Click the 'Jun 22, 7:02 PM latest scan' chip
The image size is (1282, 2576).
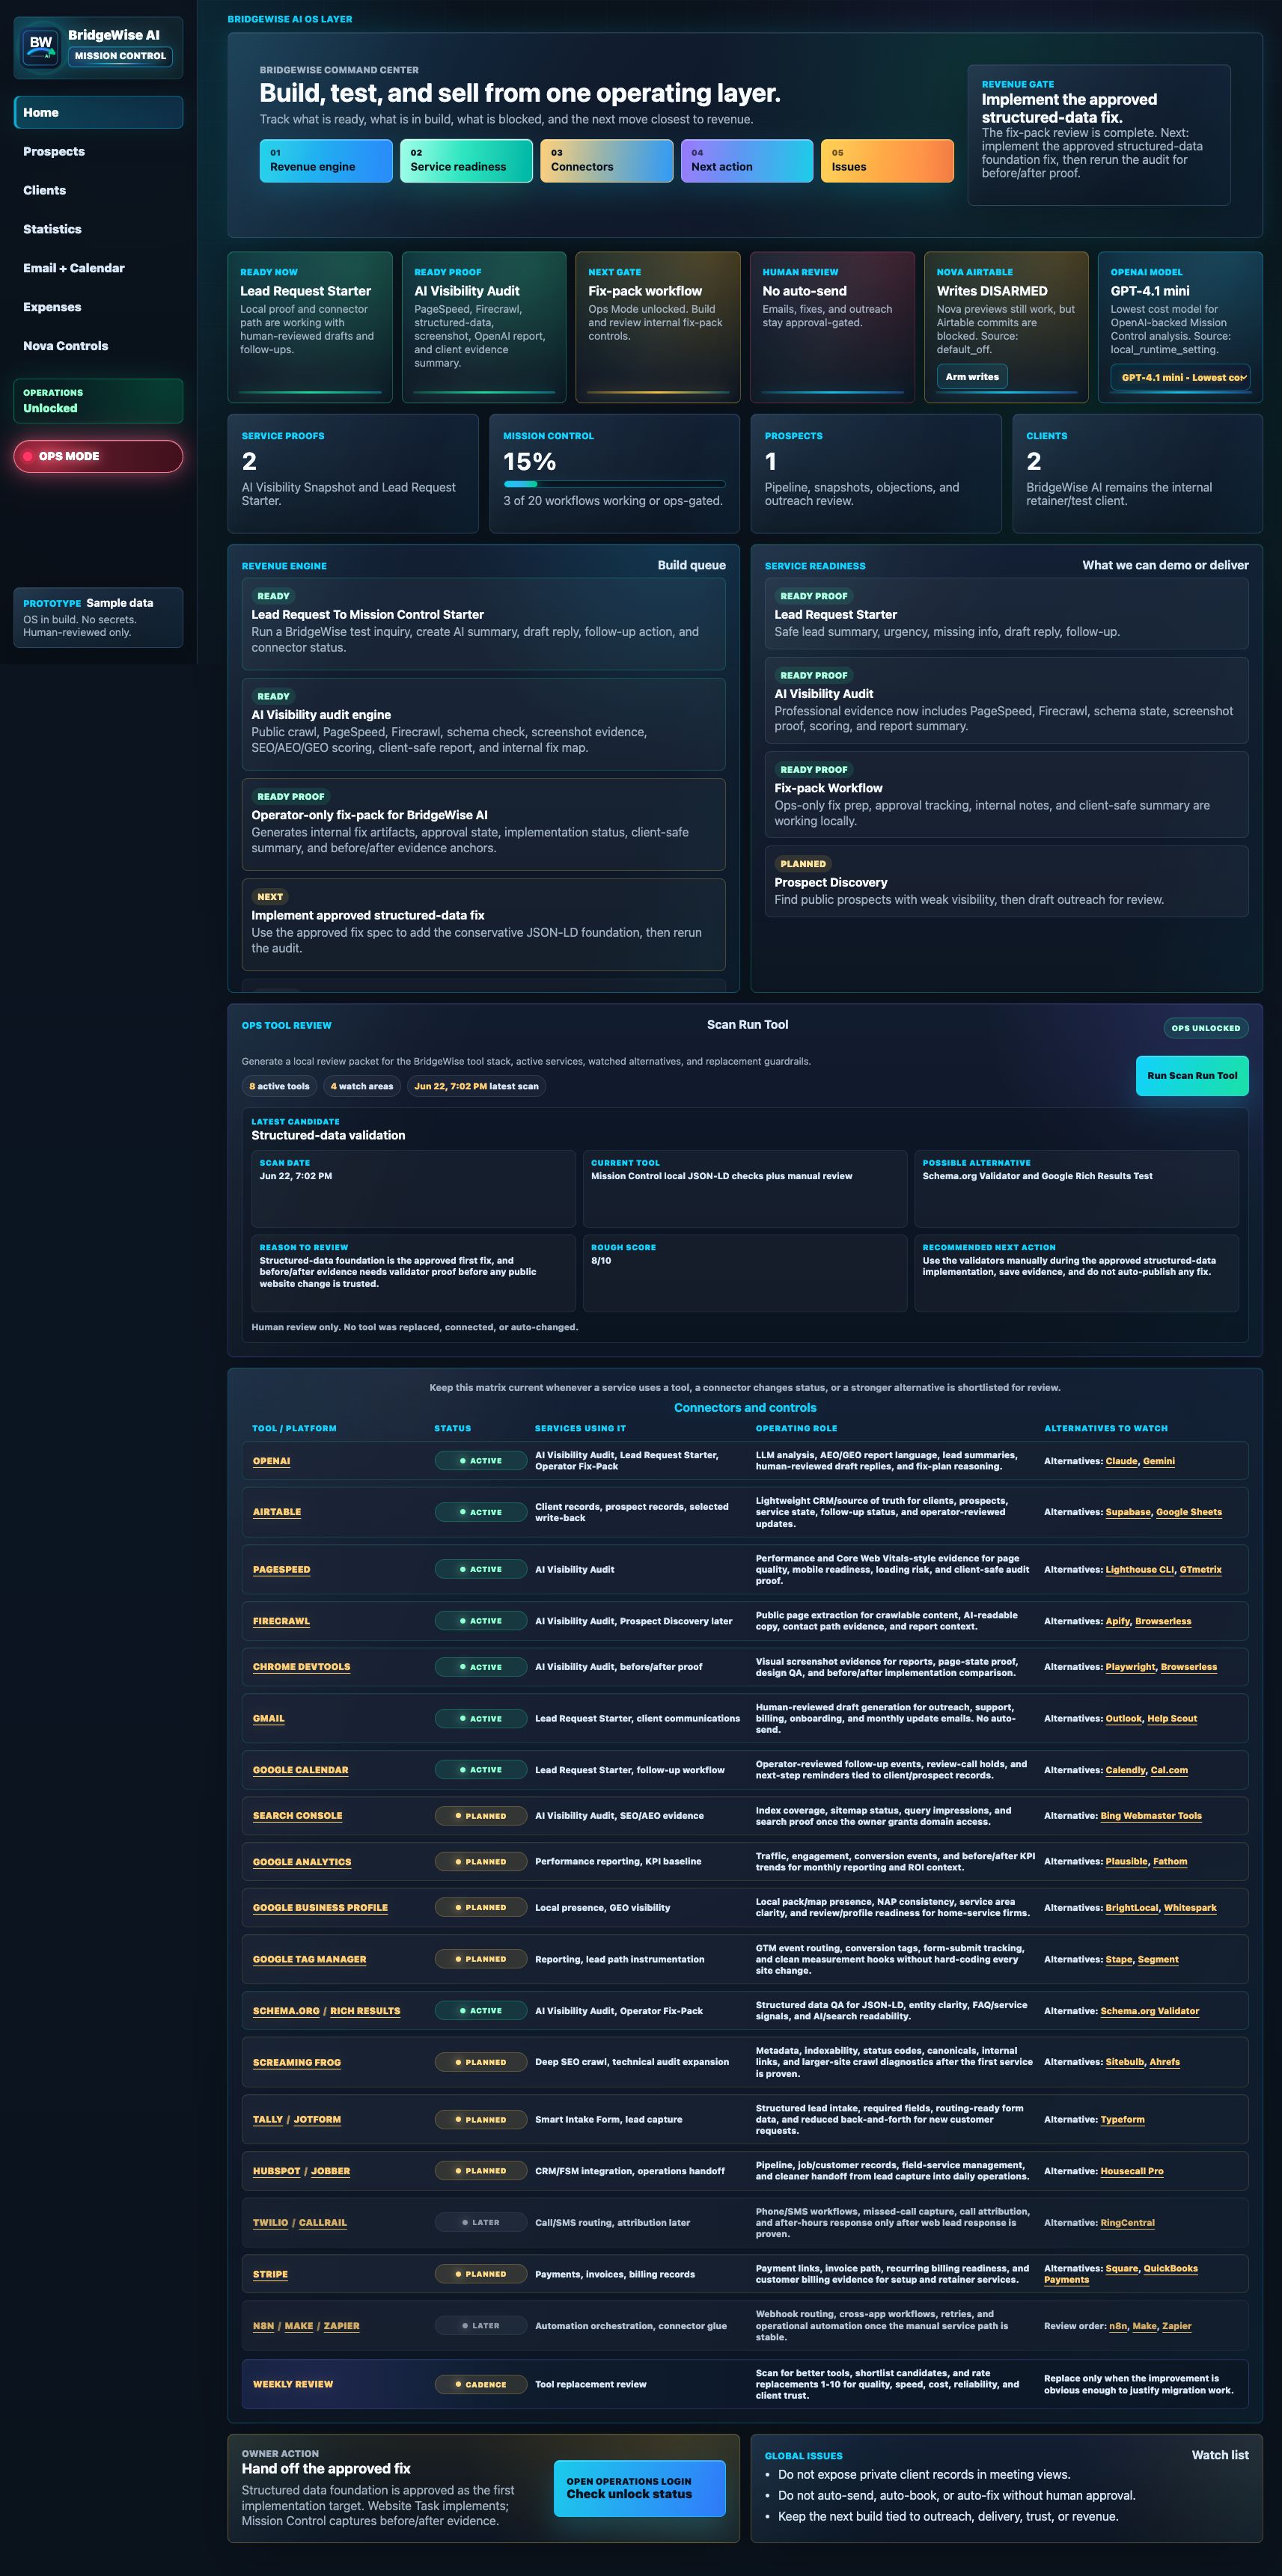pyautogui.click(x=476, y=1086)
